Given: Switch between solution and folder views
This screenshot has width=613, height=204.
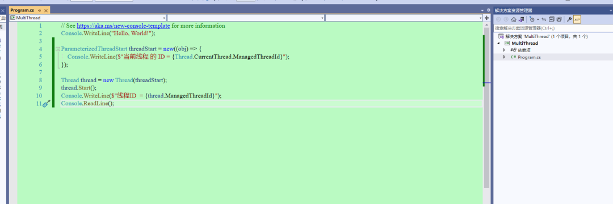Looking at the screenshot, I should click(x=522, y=19).
